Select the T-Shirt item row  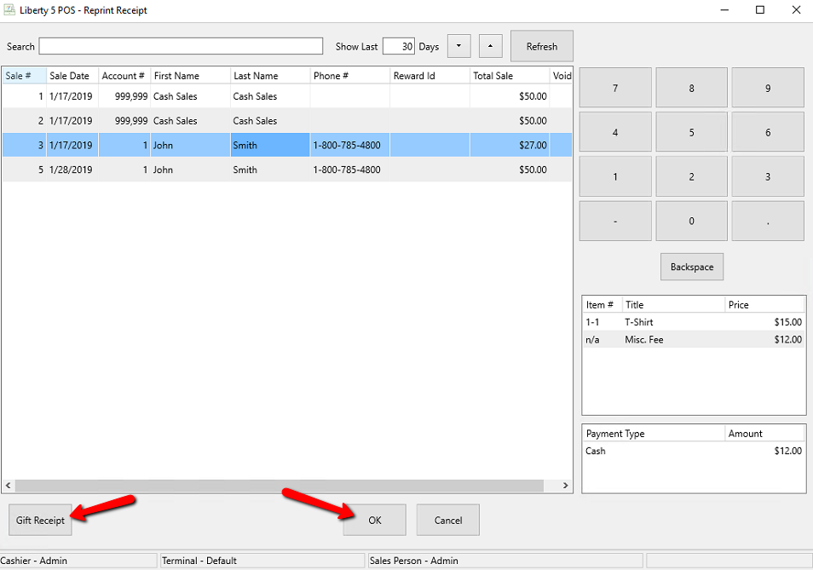click(x=694, y=322)
